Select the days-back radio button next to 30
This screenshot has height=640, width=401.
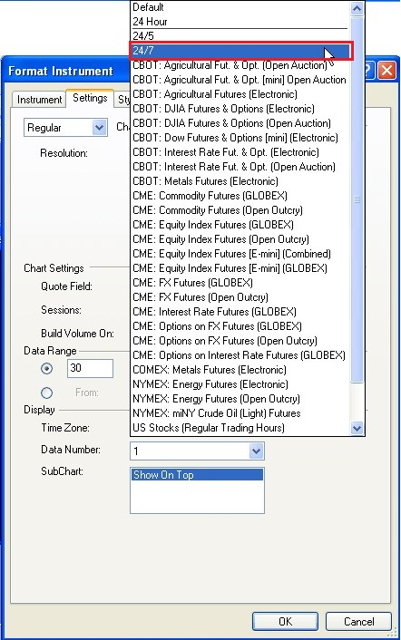tap(47, 369)
